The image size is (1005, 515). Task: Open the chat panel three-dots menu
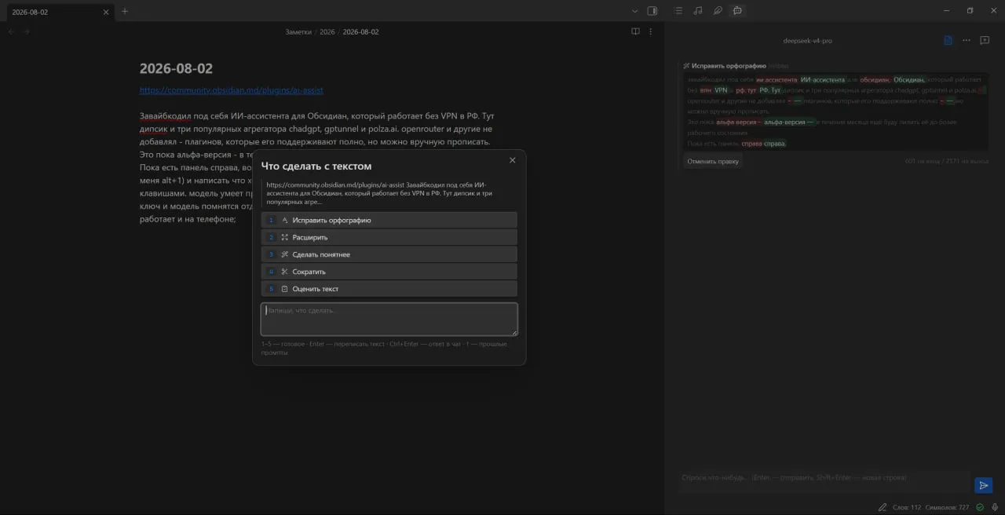(967, 40)
